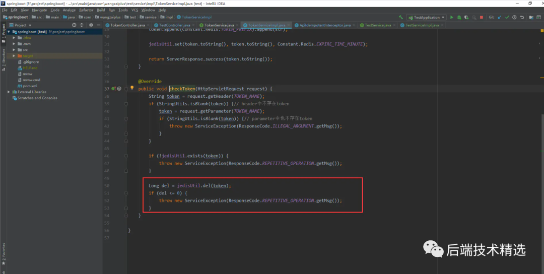This screenshot has width=544, height=274.
Task: Click the last toolbar icon right of Project Structure
Action: (539, 17)
